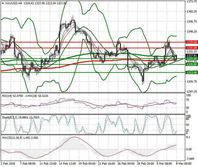Screen dimensions: 198x167
Task: Click the RSI 30 level scale value
Action: 188,108
